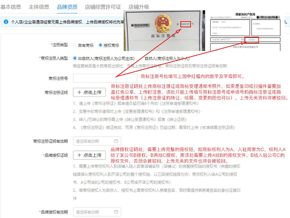Viewport: 290px width, 218px height.
Task: Expand 品牌授权有效期 date picker
Action: pyautogui.click(x=97, y=212)
